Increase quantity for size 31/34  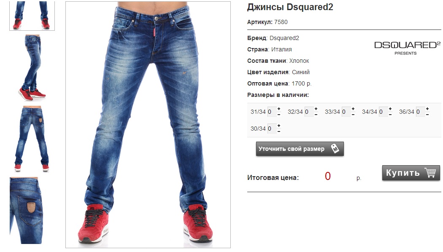pos(279,109)
